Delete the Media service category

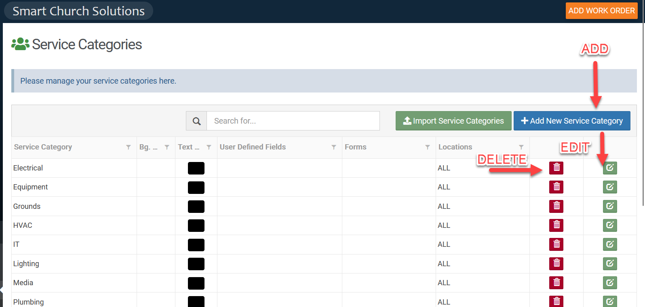click(x=556, y=283)
